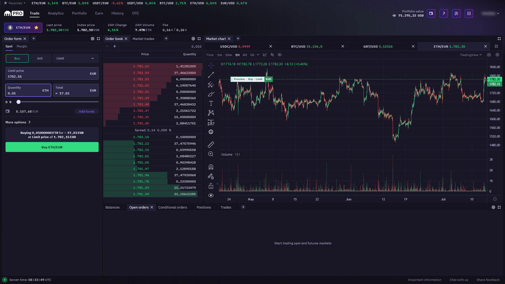Open timeframe dropdown chevron next to 1D
Viewport: 505px width, 284px height.
(258, 55)
